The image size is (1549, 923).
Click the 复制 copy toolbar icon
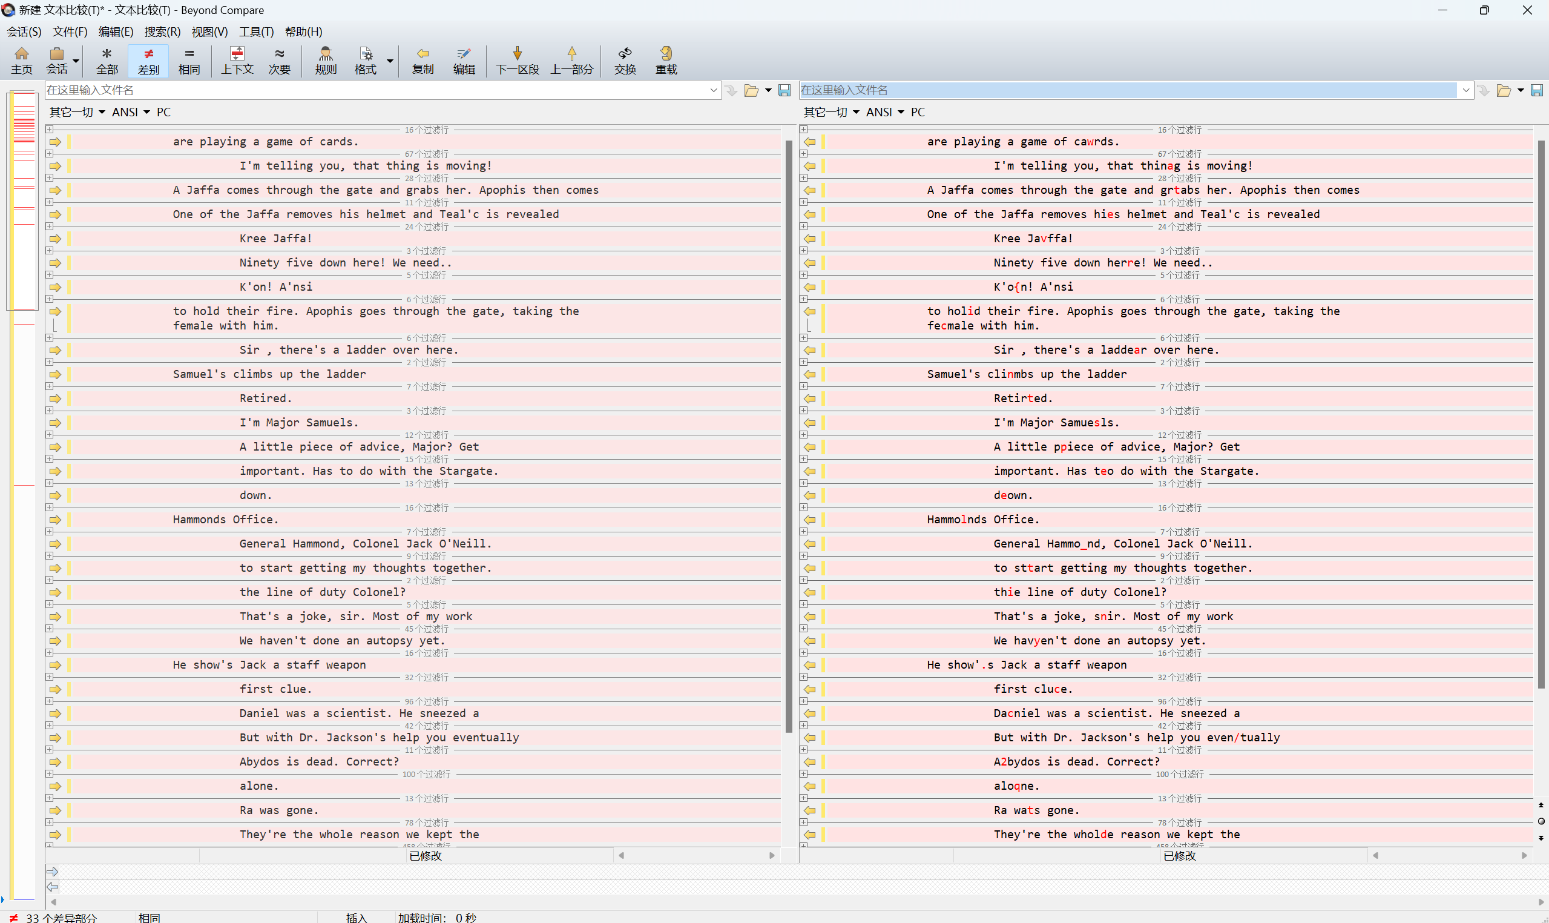[423, 61]
